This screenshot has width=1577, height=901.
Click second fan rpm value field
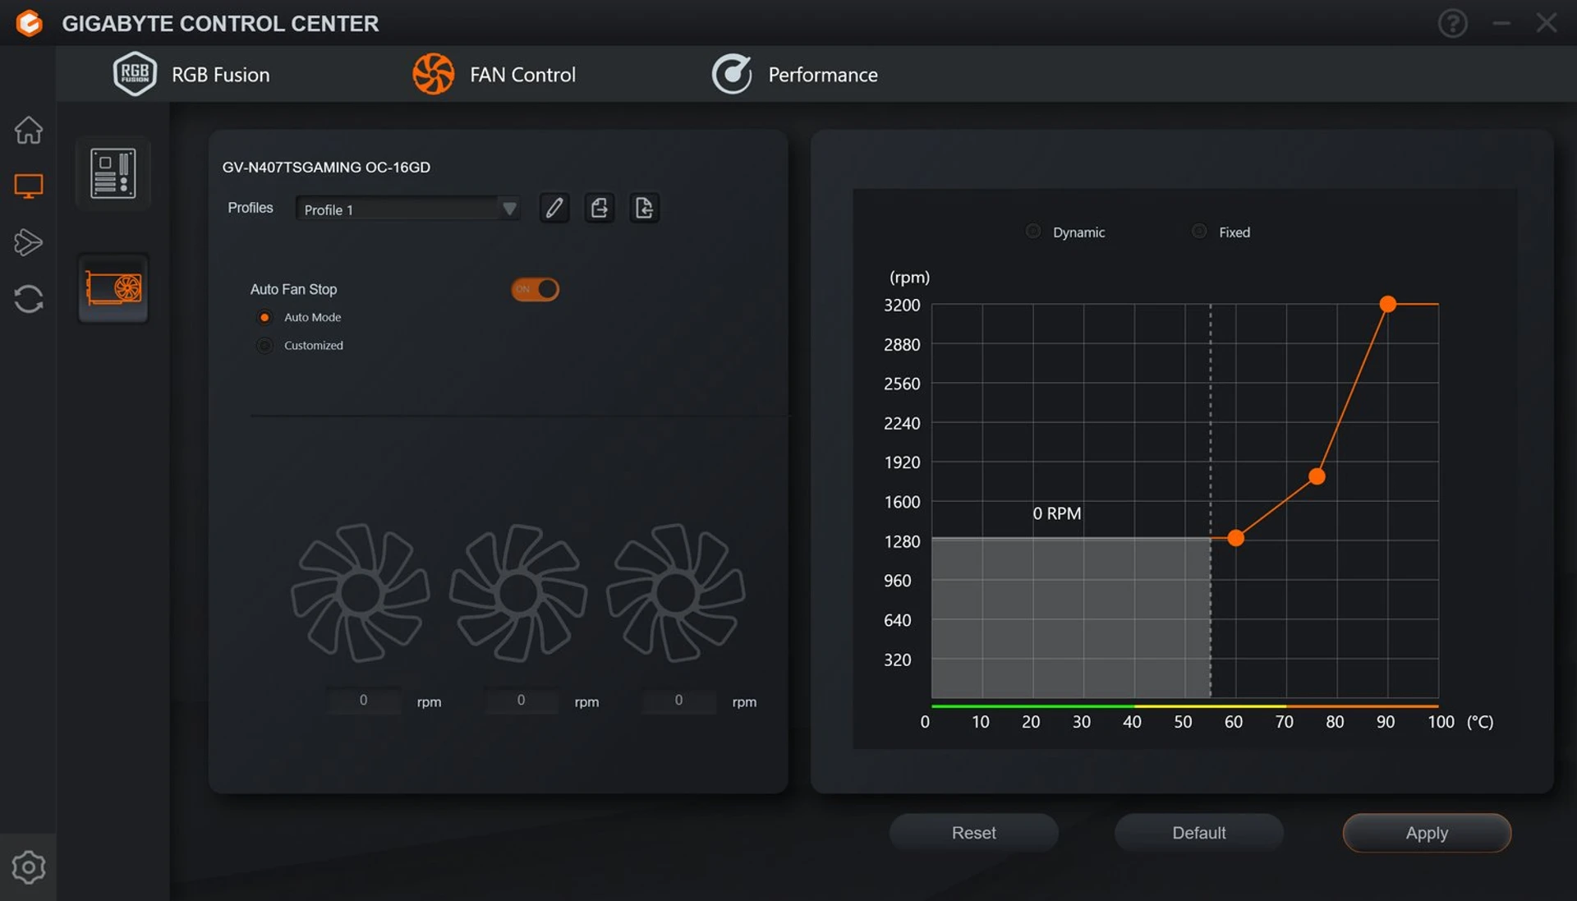pos(522,701)
